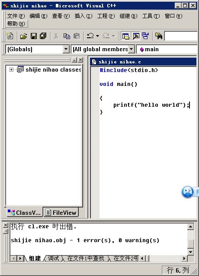Click the Find text input field in the toolbar
This screenshot has height=276, width=199.
pos(181,36)
